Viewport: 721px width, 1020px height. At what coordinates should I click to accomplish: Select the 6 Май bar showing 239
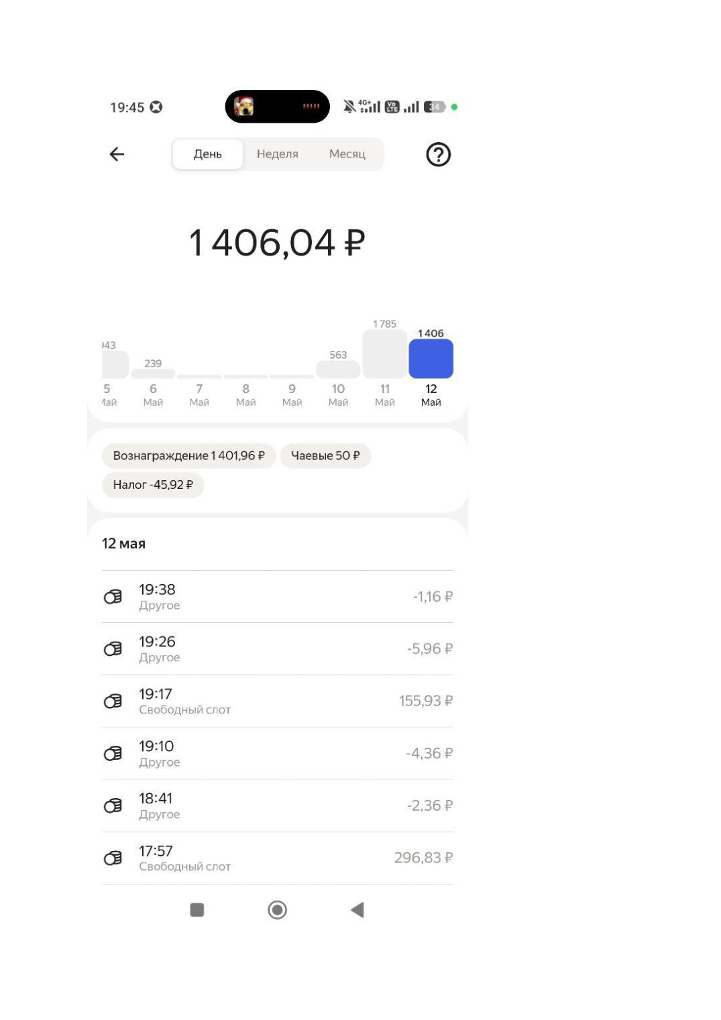point(153,374)
